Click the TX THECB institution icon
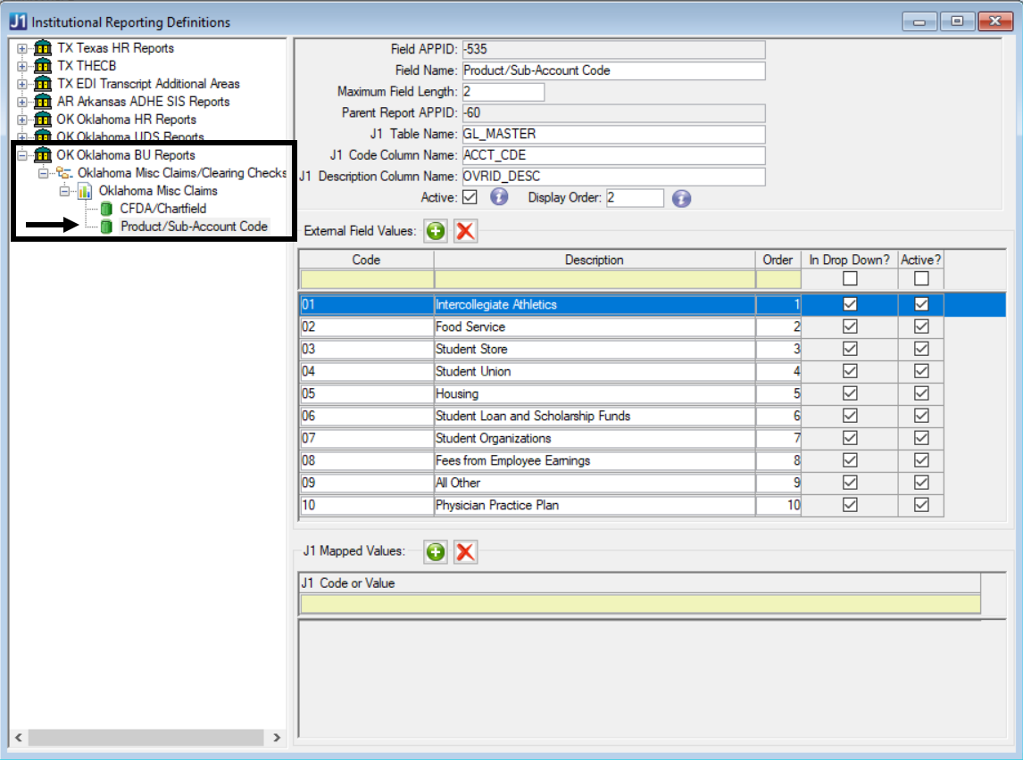The width and height of the screenshot is (1023, 760). click(42, 66)
